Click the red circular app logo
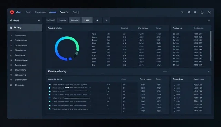 tap(12, 12)
